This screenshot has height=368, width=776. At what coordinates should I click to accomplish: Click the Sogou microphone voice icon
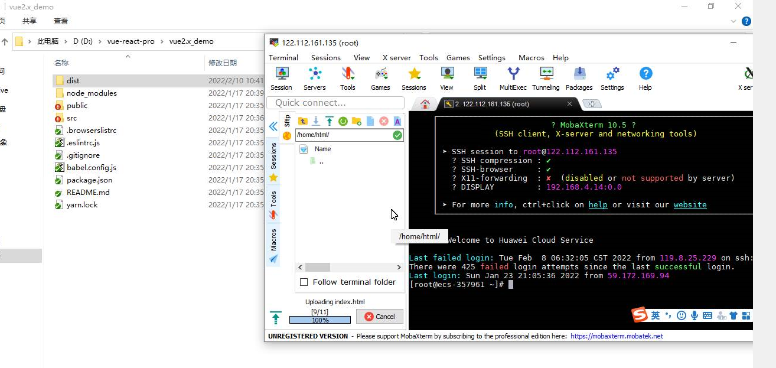pos(695,316)
